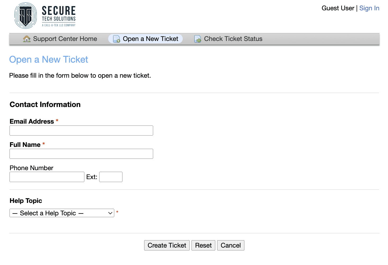Click the Open a New Ticket heading
This screenshot has height=265, width=388.
point(49,59)
